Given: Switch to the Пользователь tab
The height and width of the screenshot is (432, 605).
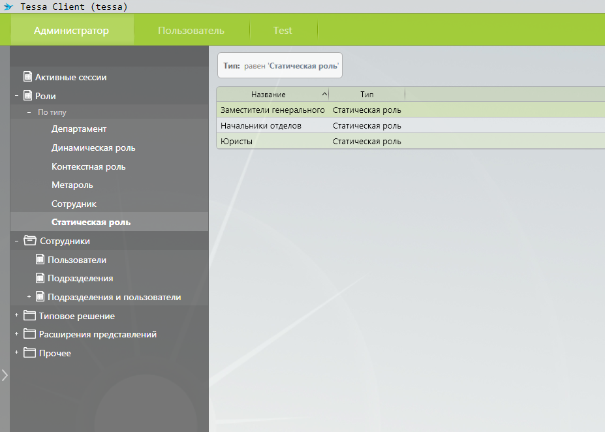Looking at the screenshot, I should 191,31.
